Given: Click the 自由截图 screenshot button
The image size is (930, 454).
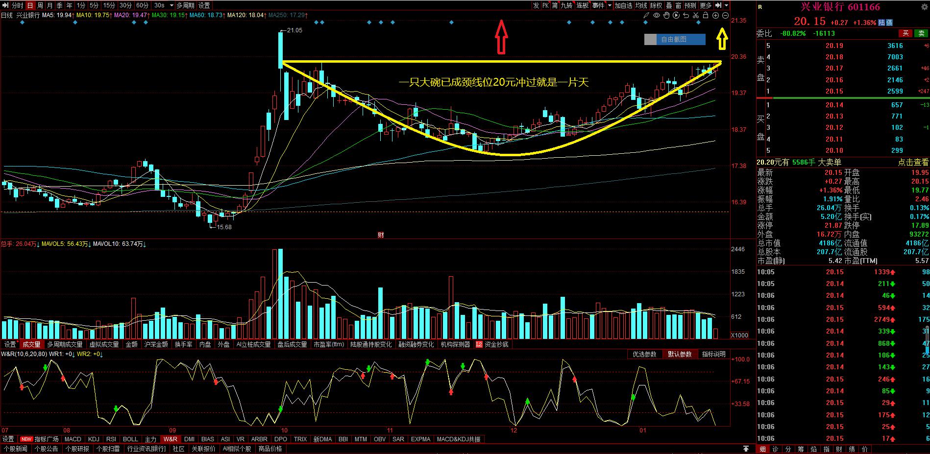Looking at the screenshot, I should [675, 39].
